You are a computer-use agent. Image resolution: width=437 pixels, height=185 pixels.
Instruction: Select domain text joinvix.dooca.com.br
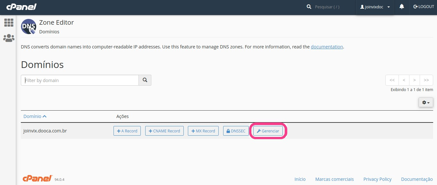pyautogui.click(x=45, y=131)
